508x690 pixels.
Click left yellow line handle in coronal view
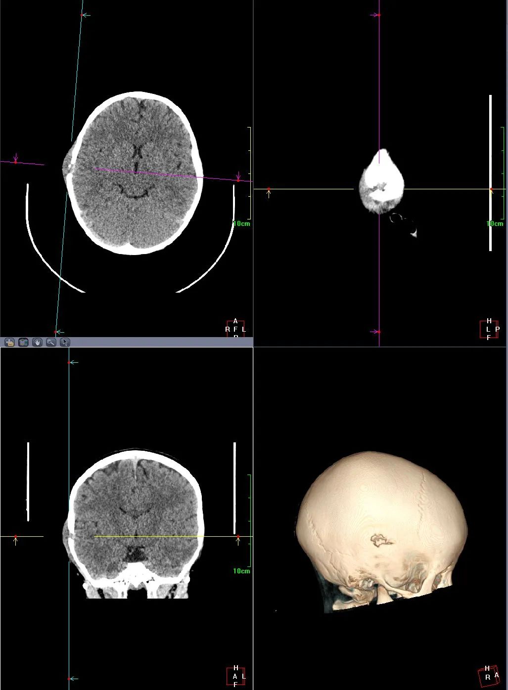(15, 537)
